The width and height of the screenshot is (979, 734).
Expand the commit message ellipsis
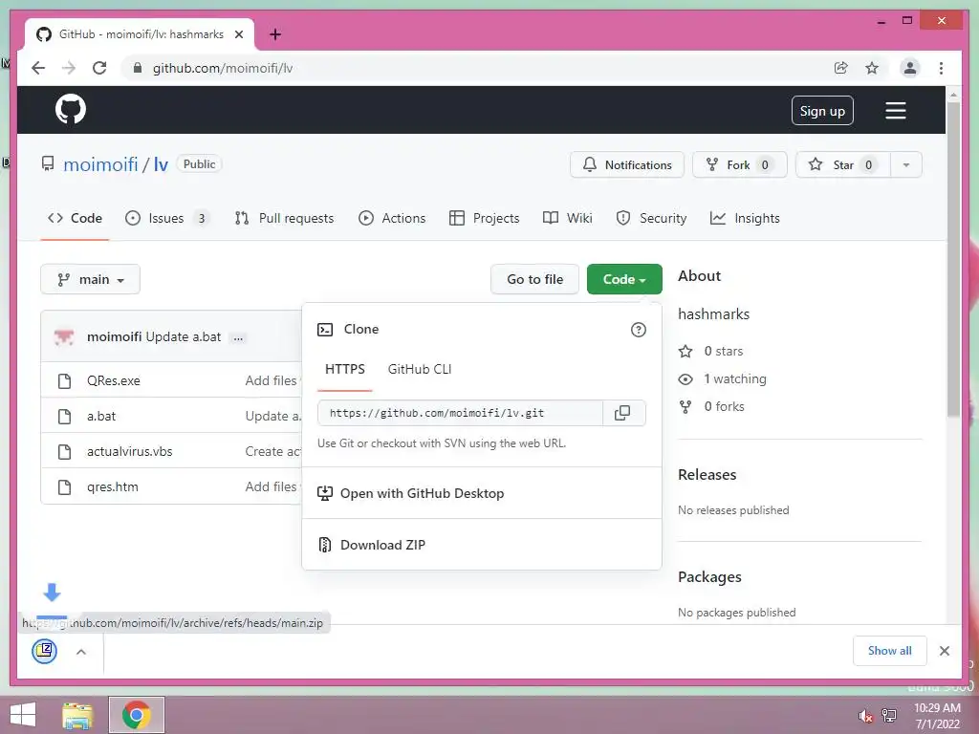238,337
